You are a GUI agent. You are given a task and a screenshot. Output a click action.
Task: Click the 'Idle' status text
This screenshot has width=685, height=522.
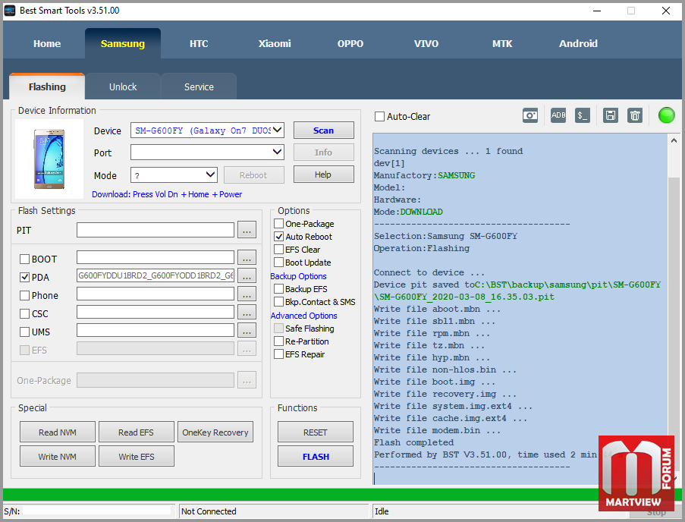[x=382, y=511]
